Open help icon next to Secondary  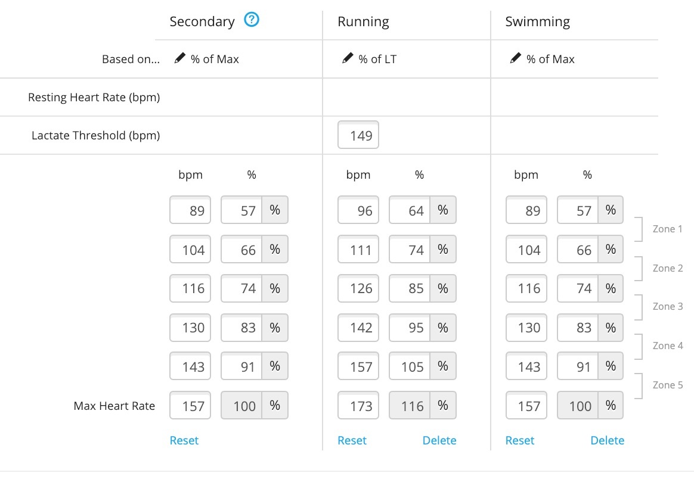pos(252,20)
